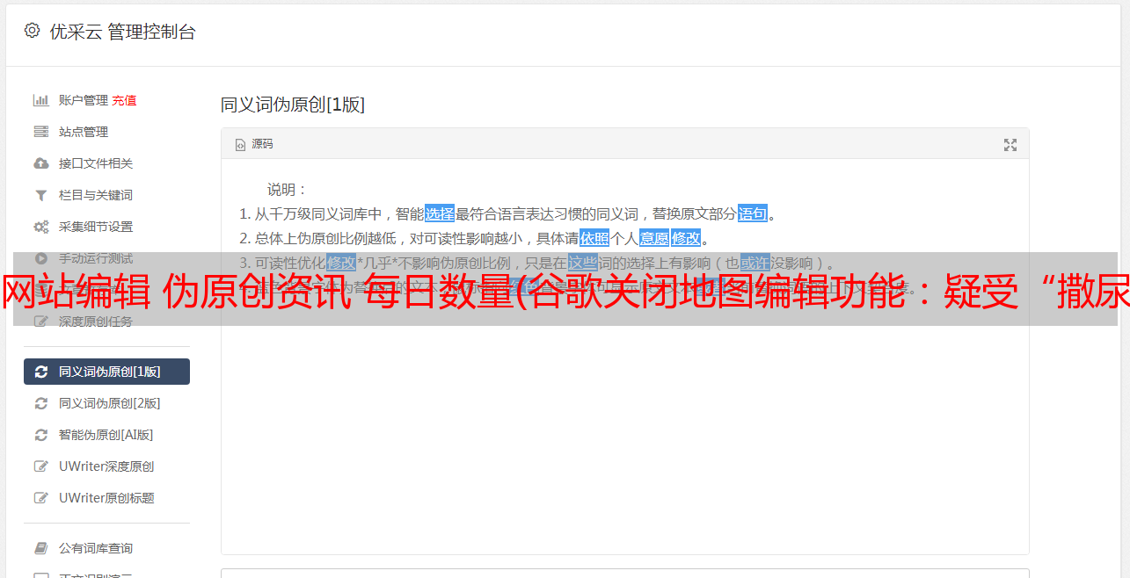Image resolution: width=1130 pixels, height=578 pixels.
Task: Click the highlighted word 选择 in the editor
Action: click(440, 213)
